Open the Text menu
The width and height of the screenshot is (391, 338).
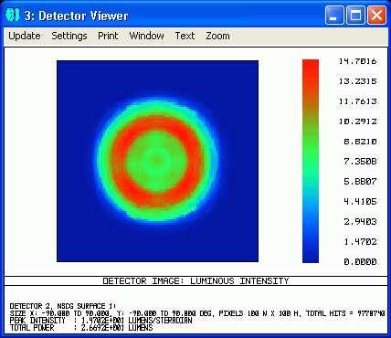pyautogui.click(x=185, y=36)
